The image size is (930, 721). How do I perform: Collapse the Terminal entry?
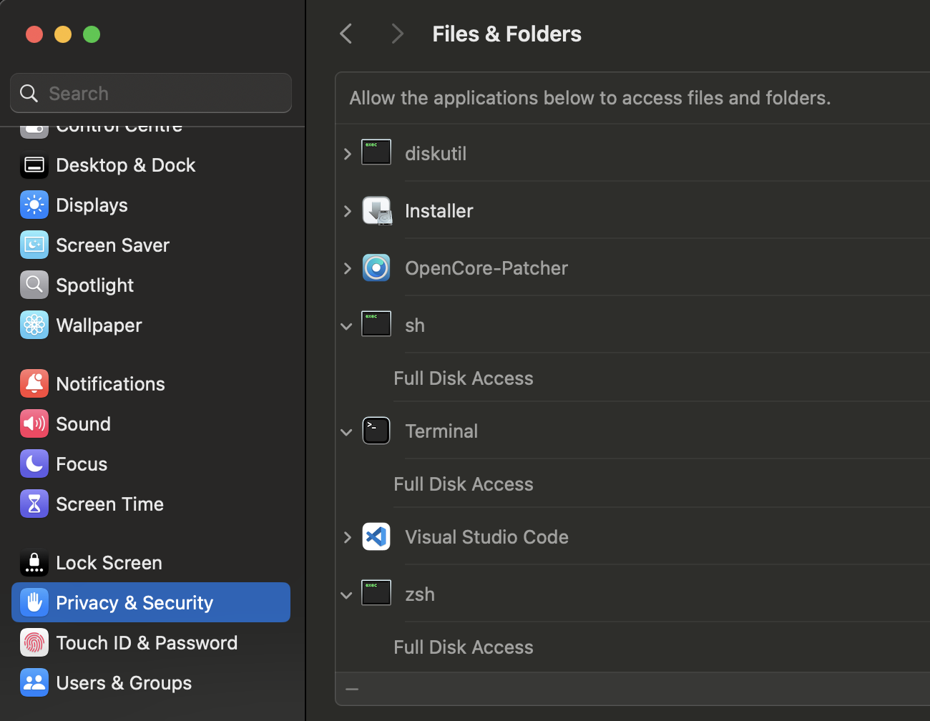(x=347, y=432)
